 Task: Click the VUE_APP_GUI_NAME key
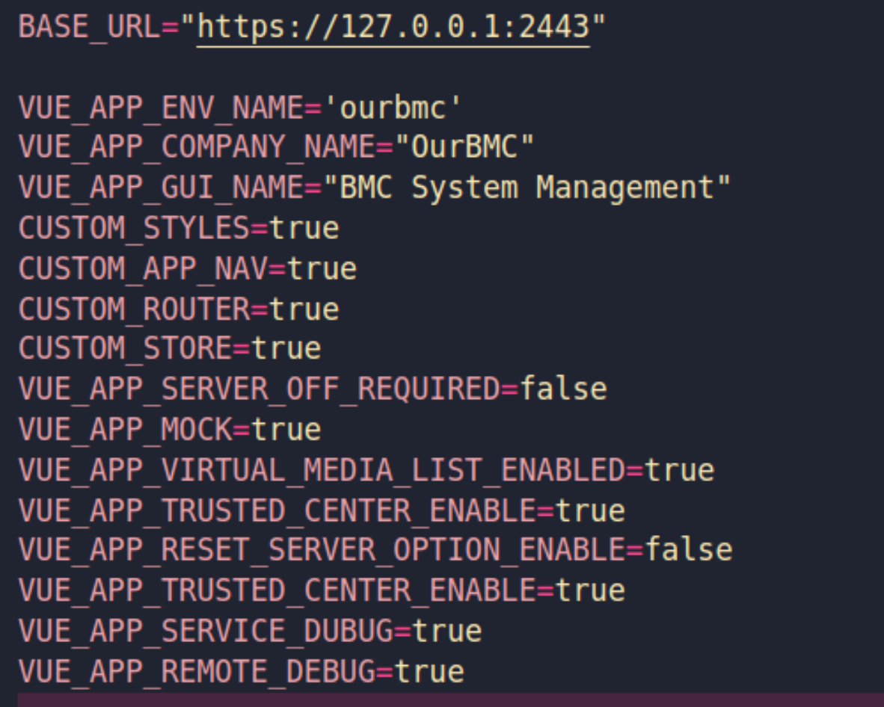pos(161,188)
